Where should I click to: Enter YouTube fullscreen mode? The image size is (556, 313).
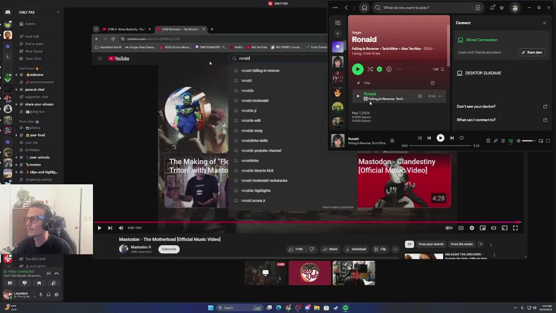[515, 228]
